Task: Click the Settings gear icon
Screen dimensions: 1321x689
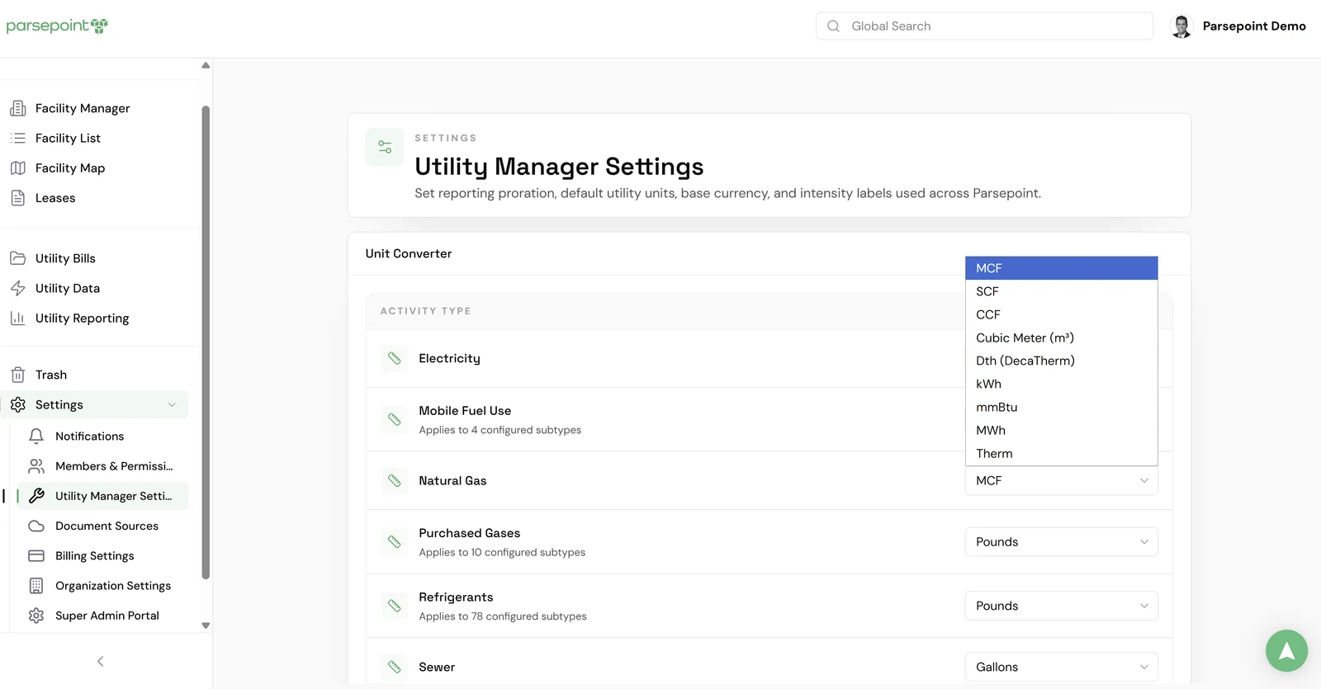Action: [x=18, y=404]
